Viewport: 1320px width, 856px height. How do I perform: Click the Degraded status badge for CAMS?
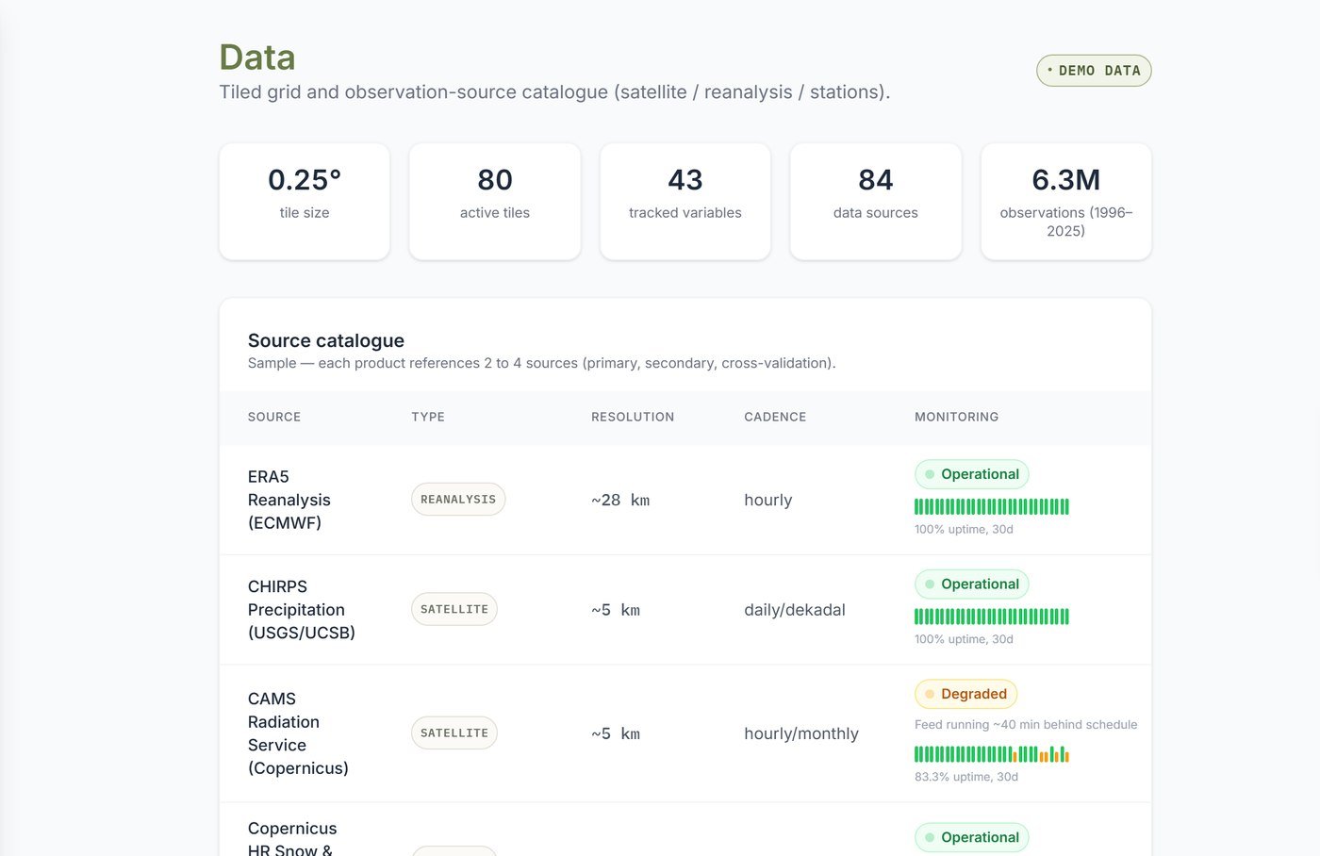click(965, 694)
